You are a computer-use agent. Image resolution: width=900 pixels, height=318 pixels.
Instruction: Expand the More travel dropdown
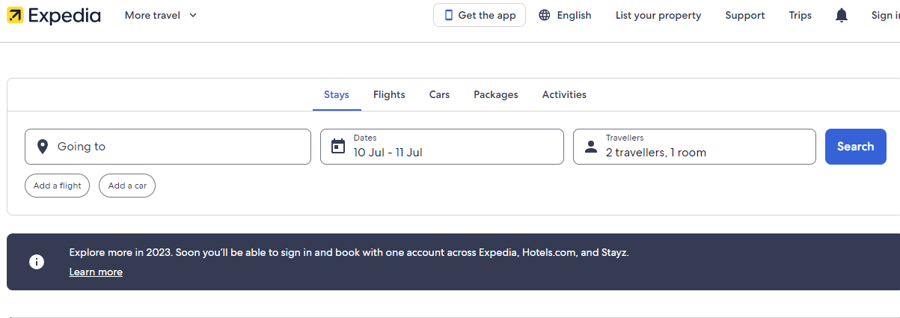(x=161, y=15)
